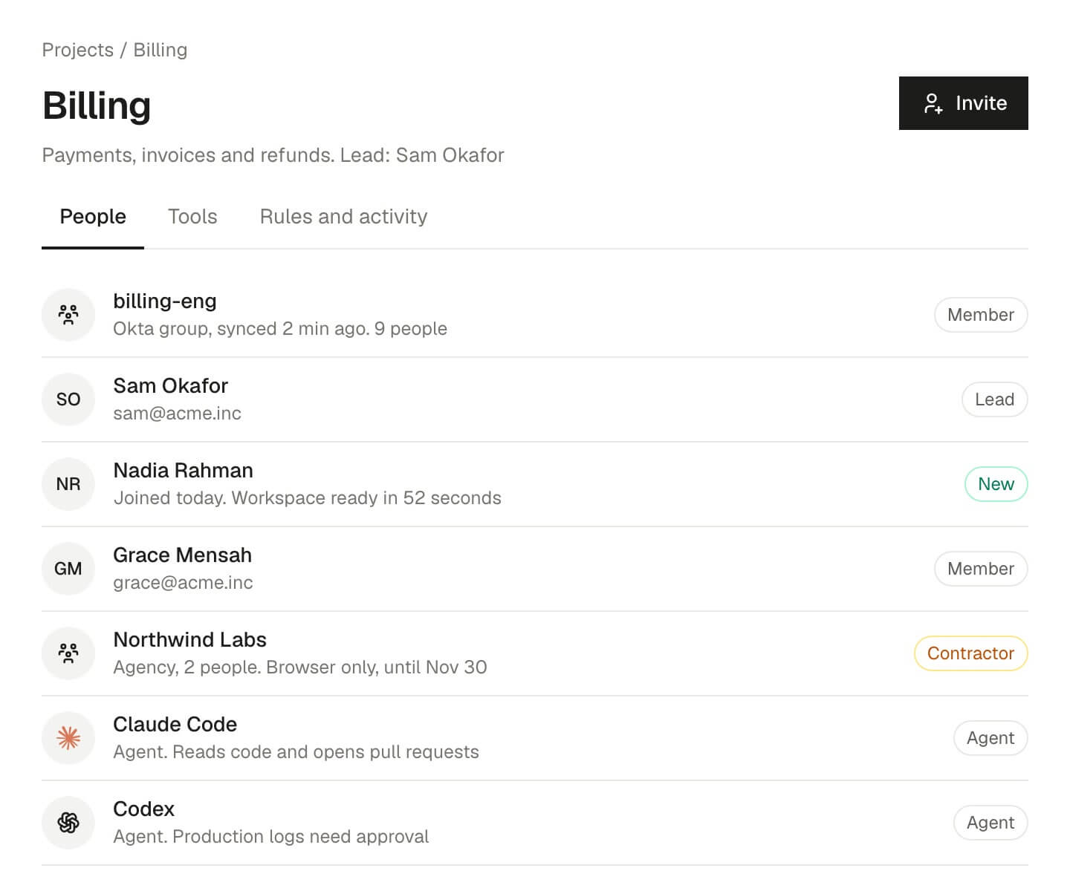
Task: Click 'Production logs need approval' text
Action: pos(300,837)
